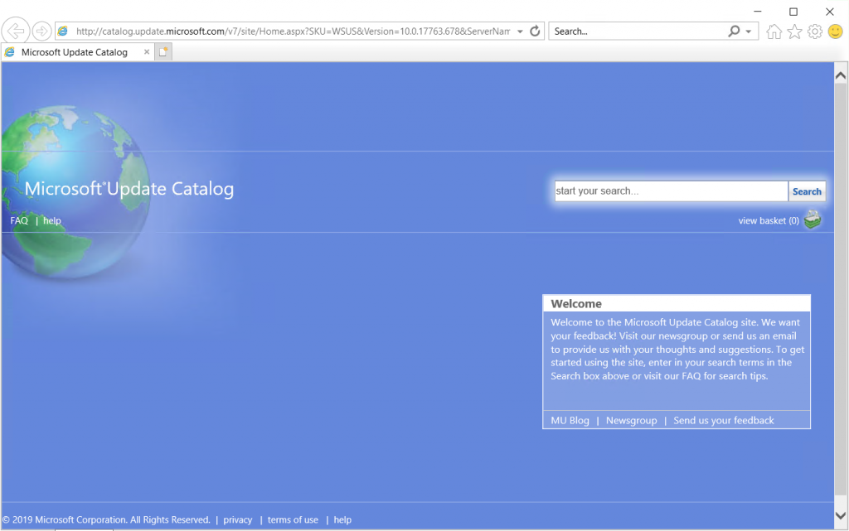Image resolution: width=849 pixels, height=531 pixels.
Task: Refresh the page with the reload icon
Action: pyautogui.click(x=535, y=31)
